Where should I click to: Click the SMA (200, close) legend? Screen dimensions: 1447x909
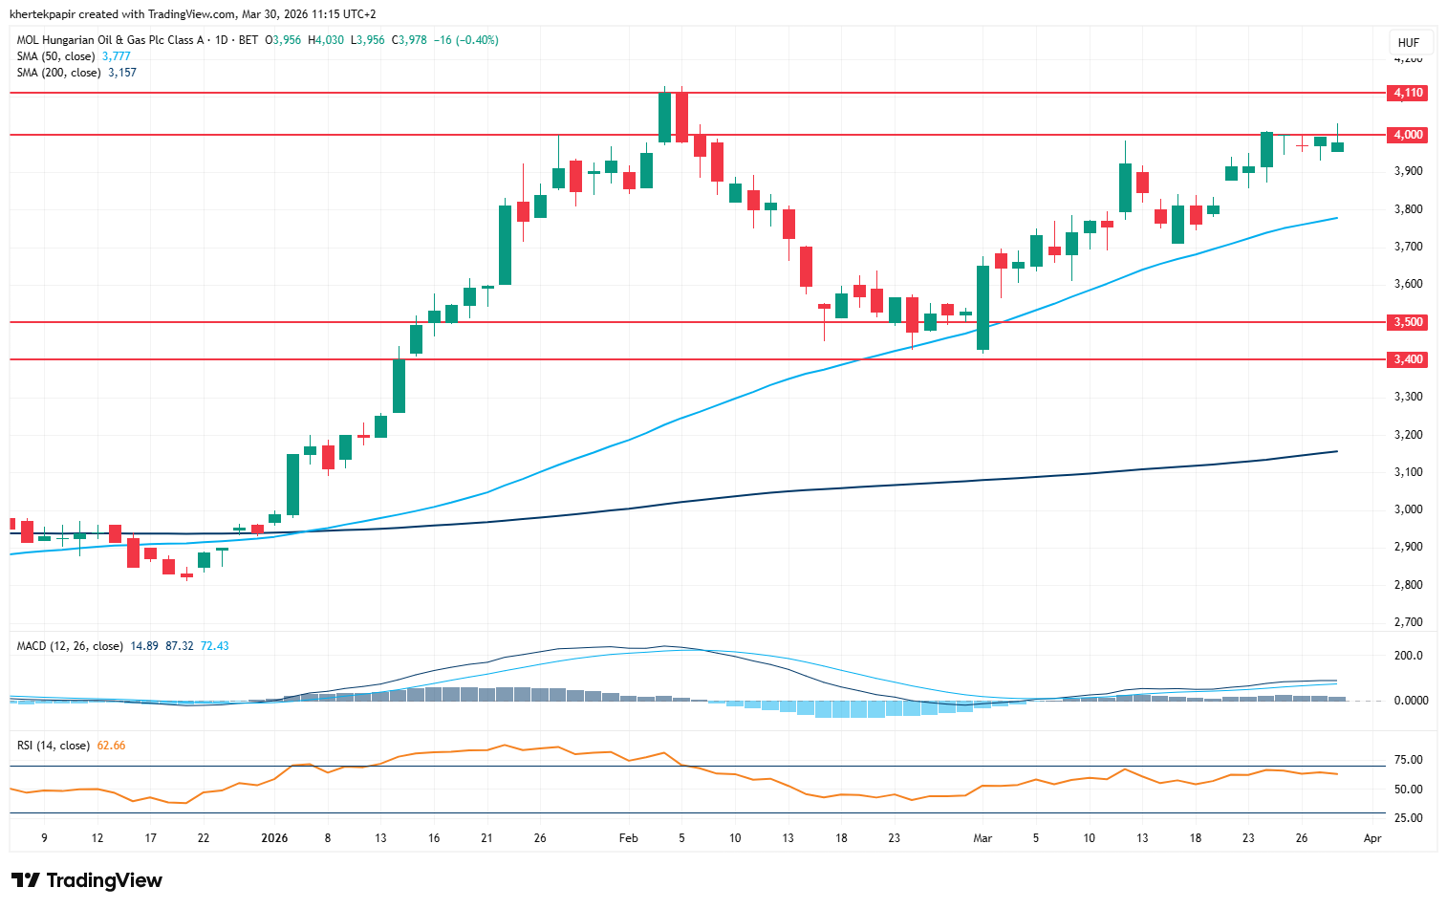pos(59,73)
